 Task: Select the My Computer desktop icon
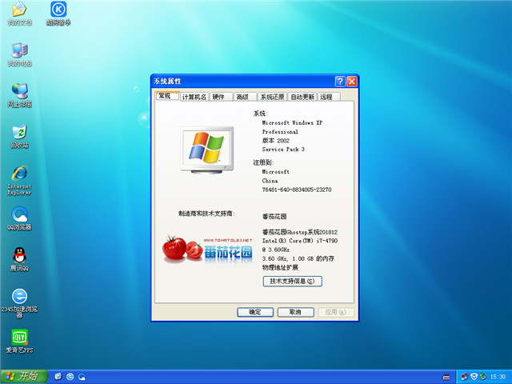click(19, 54)
